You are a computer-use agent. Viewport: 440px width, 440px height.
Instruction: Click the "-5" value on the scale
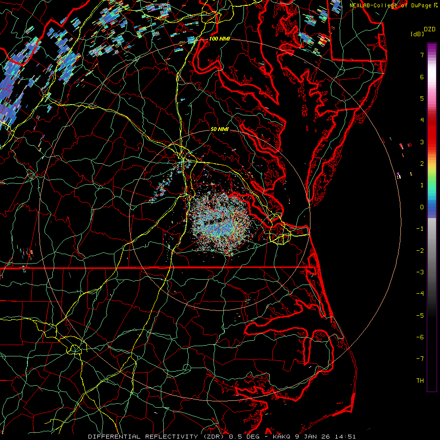(x=420, y=316)
